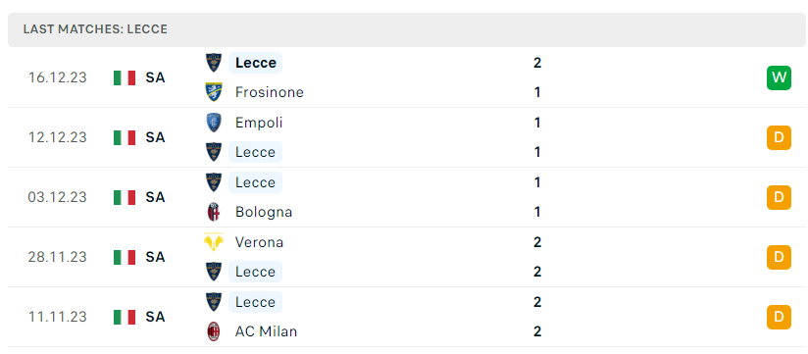
Task: Click the D badge for the AC Milan match
Action: [x=779, y=317]
